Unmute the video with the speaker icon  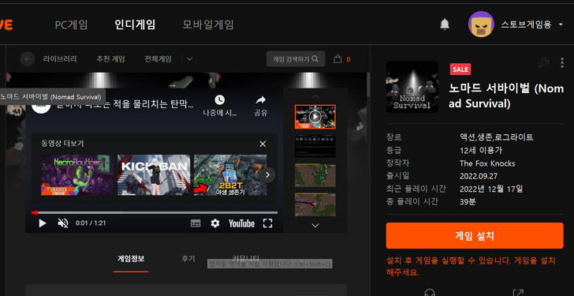63,223
